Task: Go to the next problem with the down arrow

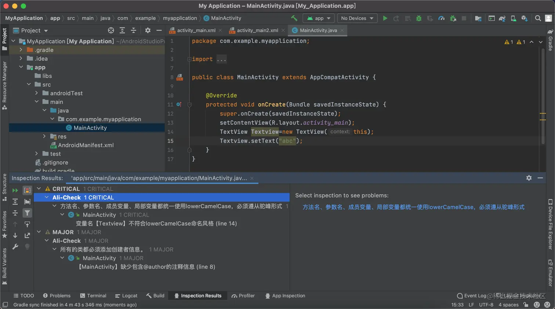Action: 15,235
